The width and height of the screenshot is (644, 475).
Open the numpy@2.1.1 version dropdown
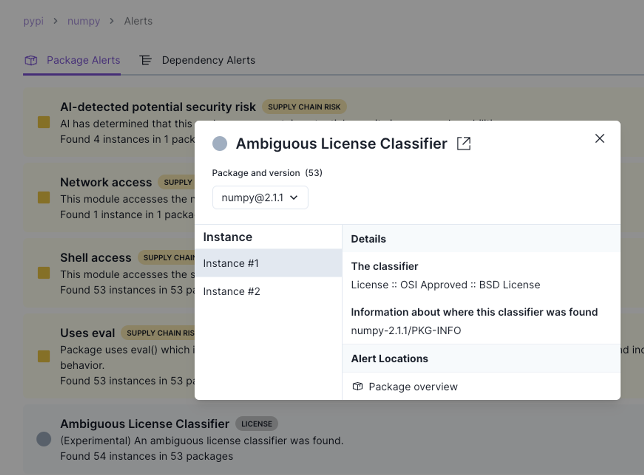click(x=260, y=197)
